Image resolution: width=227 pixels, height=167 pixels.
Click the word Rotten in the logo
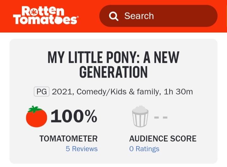tap(43, 12)
